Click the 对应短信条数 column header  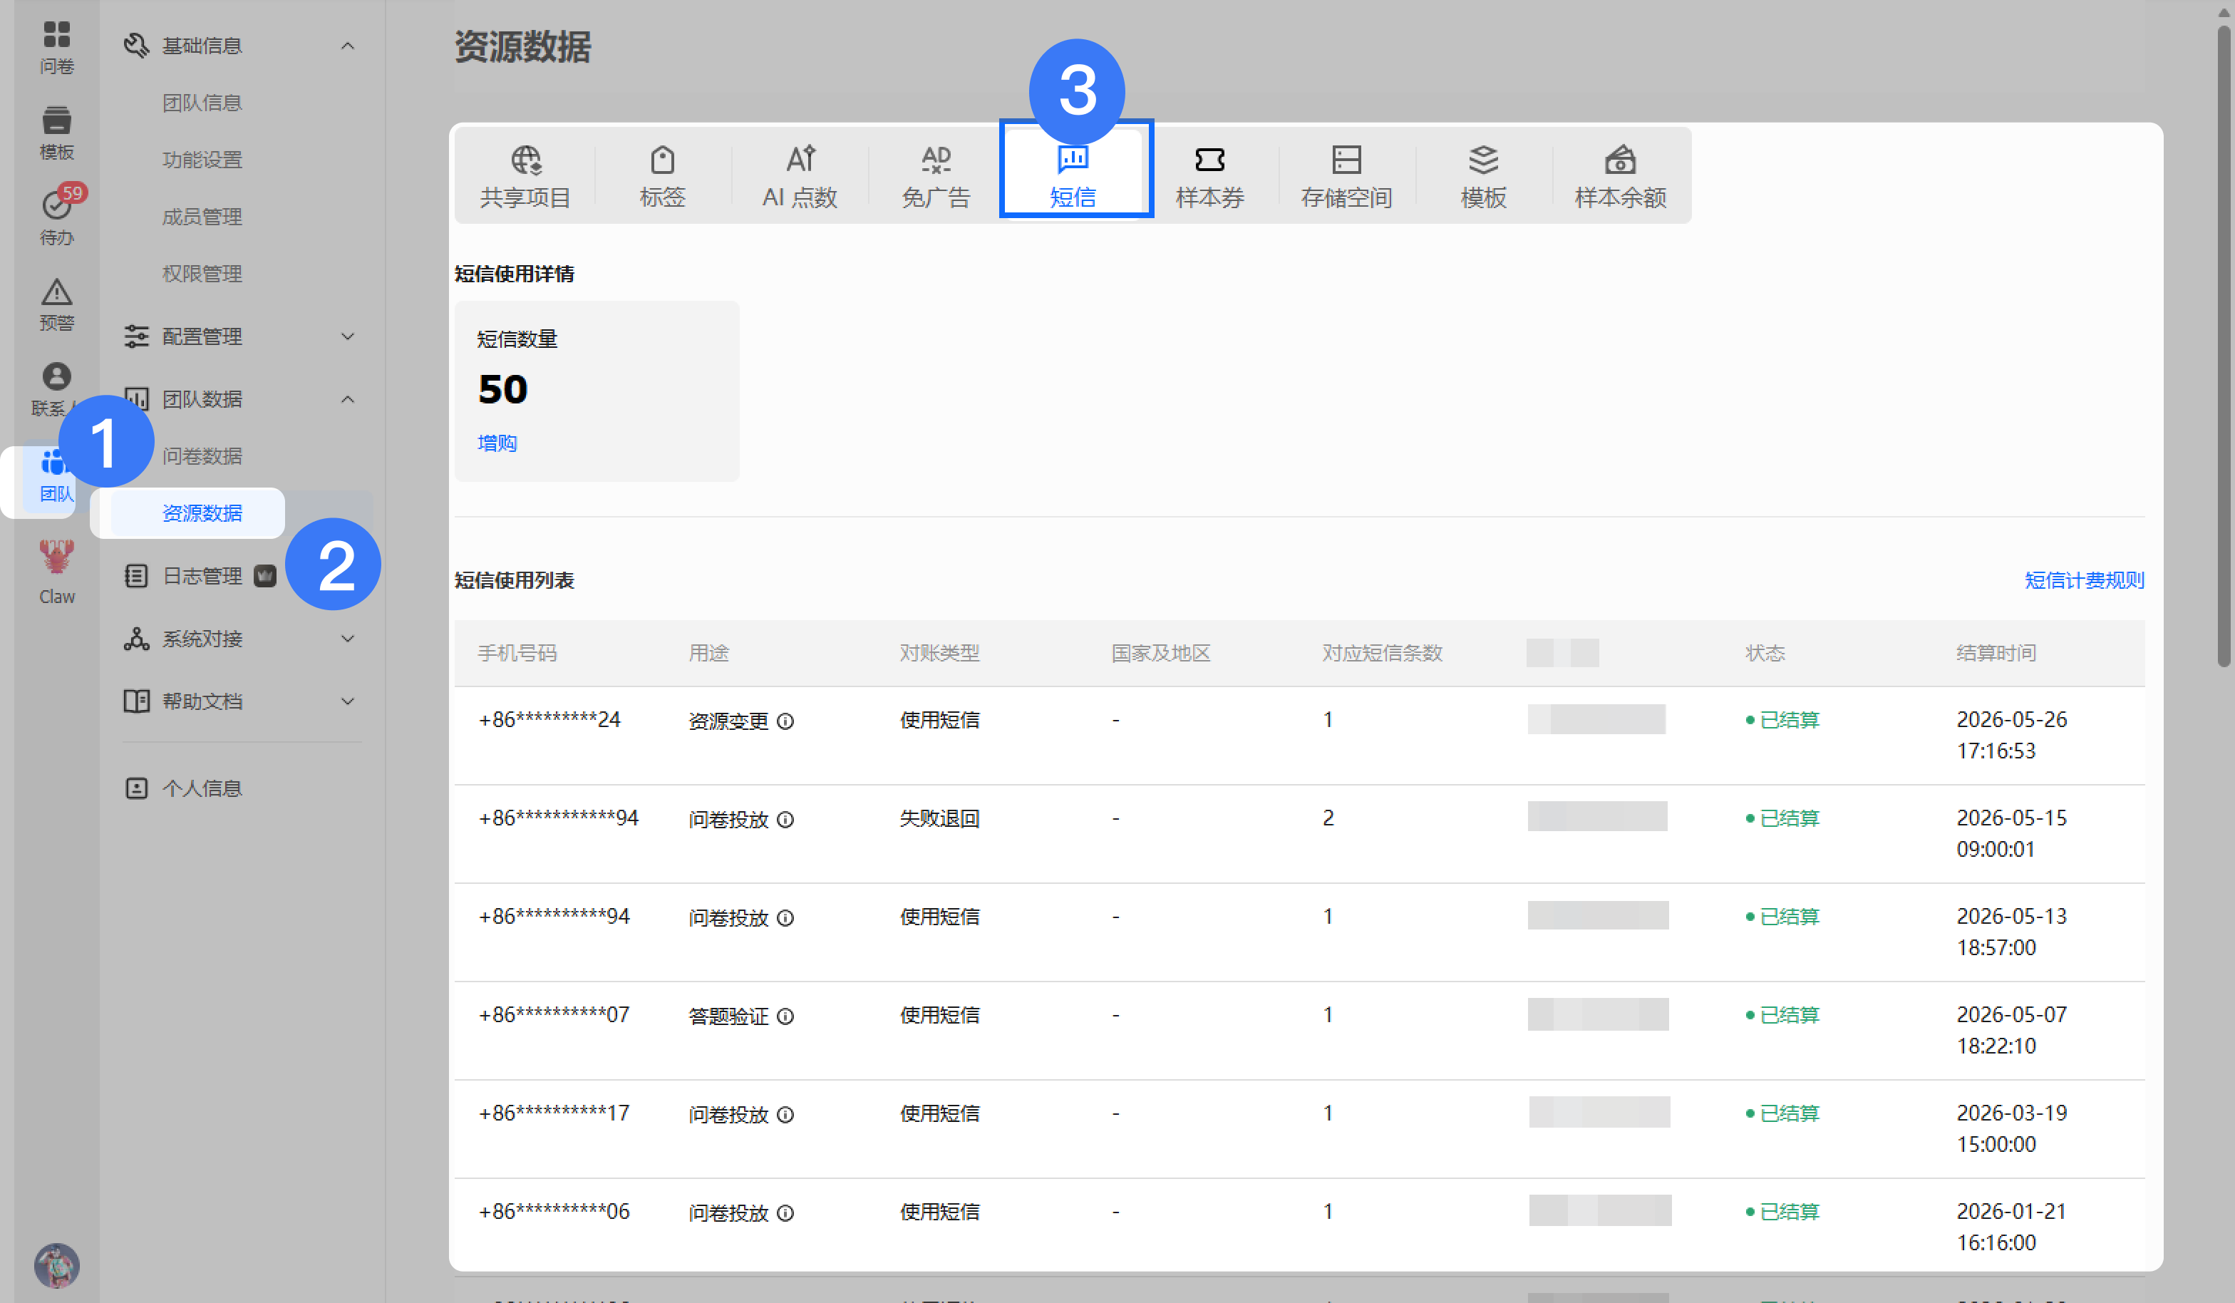click(1382, 653)
